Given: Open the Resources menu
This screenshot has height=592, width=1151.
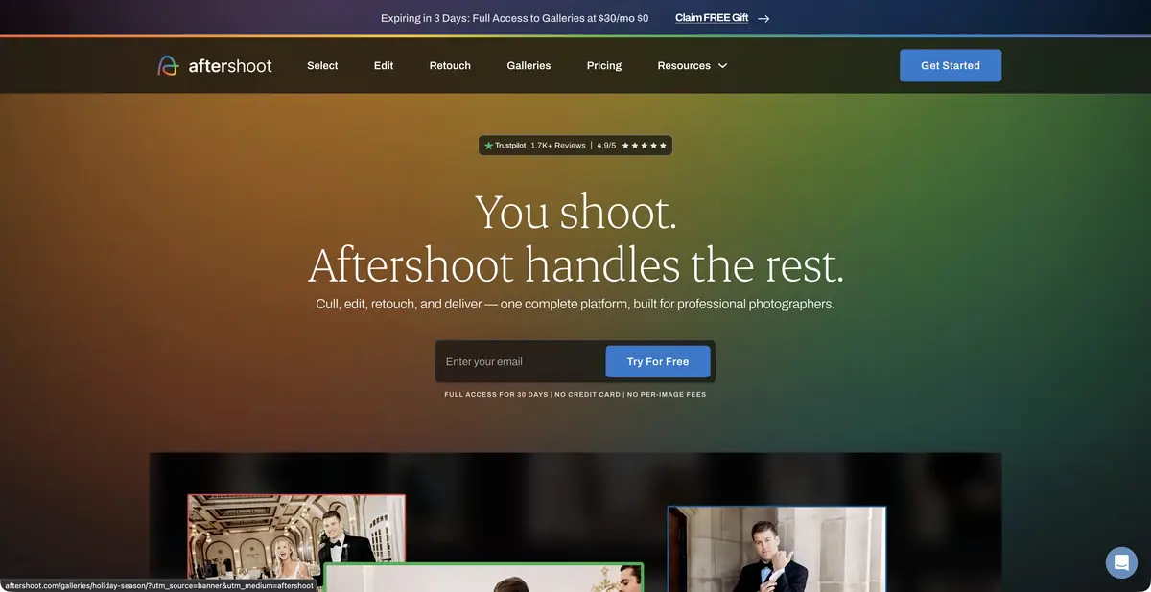Looking at the screenshot, I should 693,66.
